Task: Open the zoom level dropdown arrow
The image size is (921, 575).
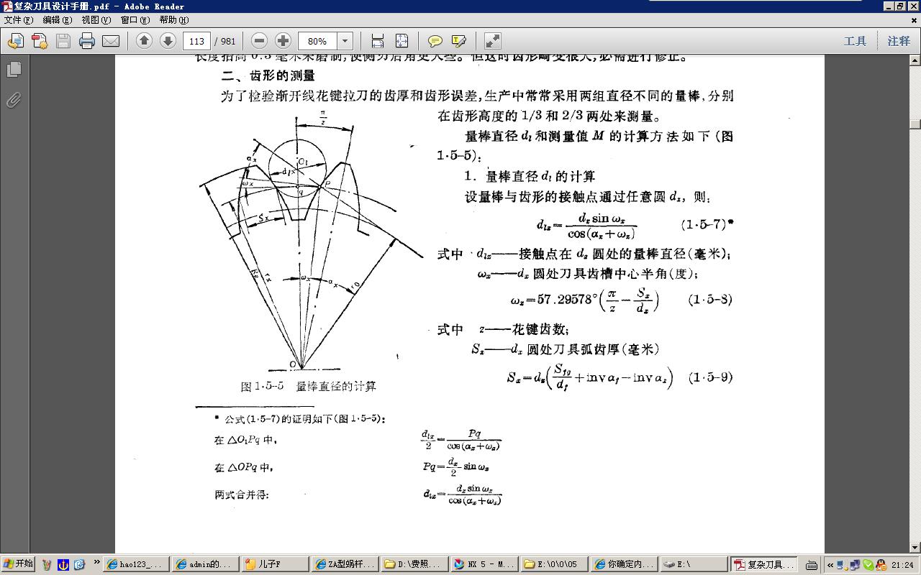Action: [x=345, y=41]
